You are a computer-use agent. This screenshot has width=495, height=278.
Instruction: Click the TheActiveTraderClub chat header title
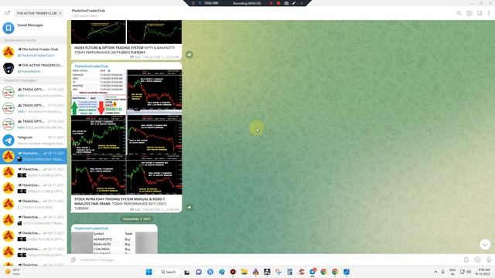[88, 11]
